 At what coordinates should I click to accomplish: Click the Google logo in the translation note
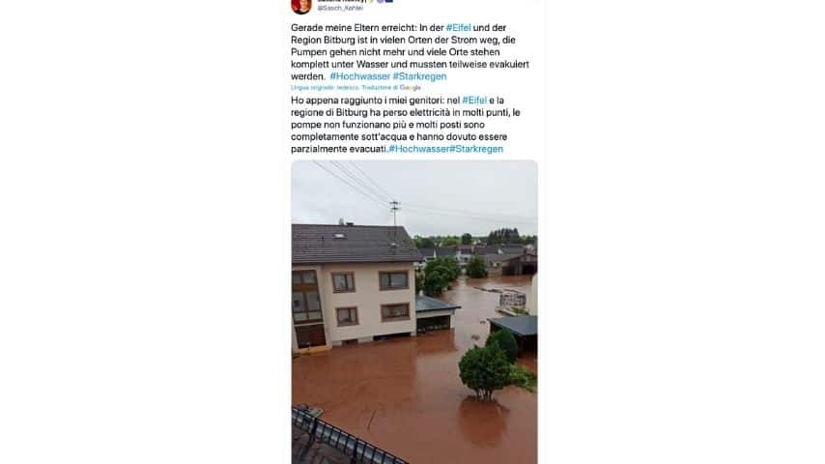tap(410, 88)
